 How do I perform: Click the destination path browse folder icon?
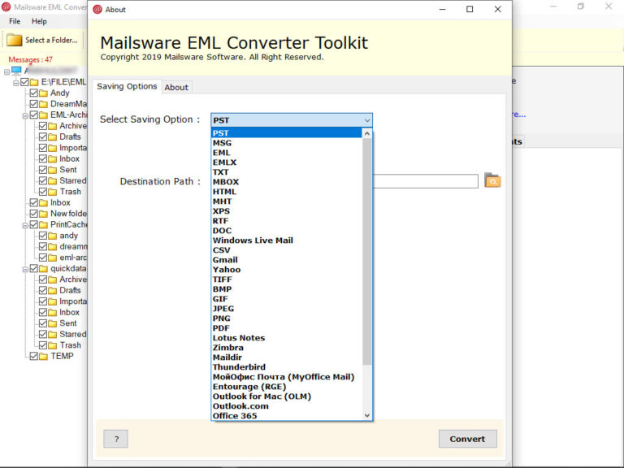click(492, 180)
